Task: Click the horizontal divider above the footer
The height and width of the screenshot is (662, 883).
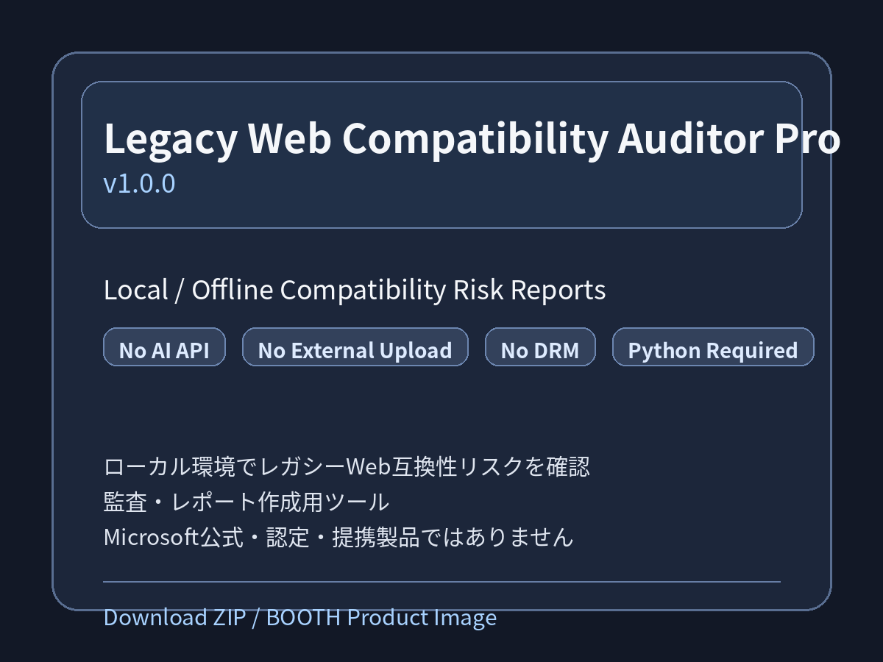Action: [441, 581]
